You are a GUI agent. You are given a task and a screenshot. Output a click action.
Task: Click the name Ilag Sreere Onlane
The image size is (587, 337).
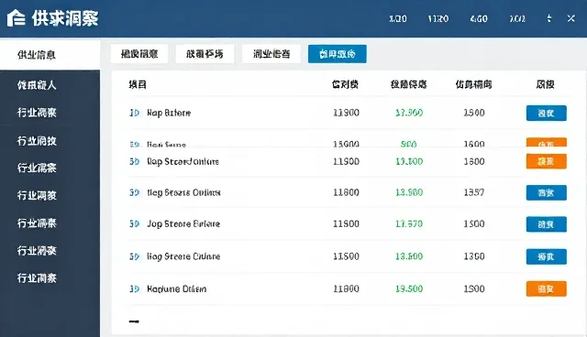click(183, 256)
